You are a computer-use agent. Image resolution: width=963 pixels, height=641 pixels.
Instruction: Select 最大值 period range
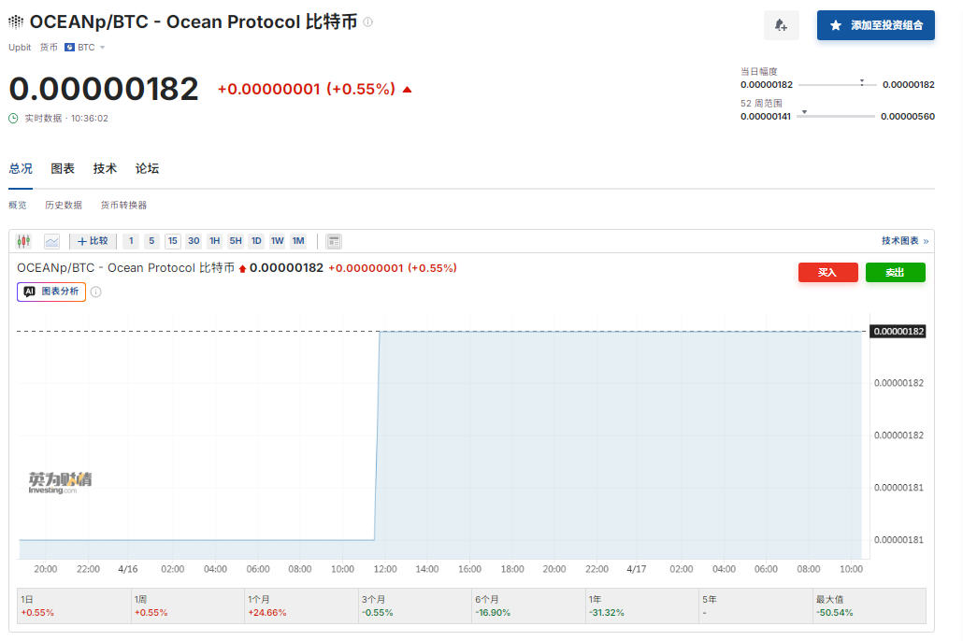click(869, 606)
